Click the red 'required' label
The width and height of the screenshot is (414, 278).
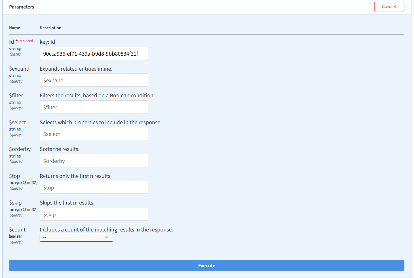[x=26, y=41]
